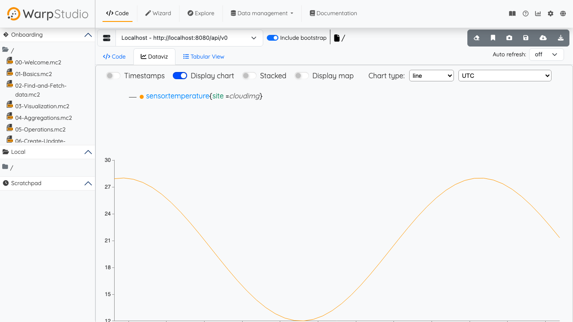573x322 pixels.
Task: Take a snapshot with the camera icon
Action: pos(509,38)
